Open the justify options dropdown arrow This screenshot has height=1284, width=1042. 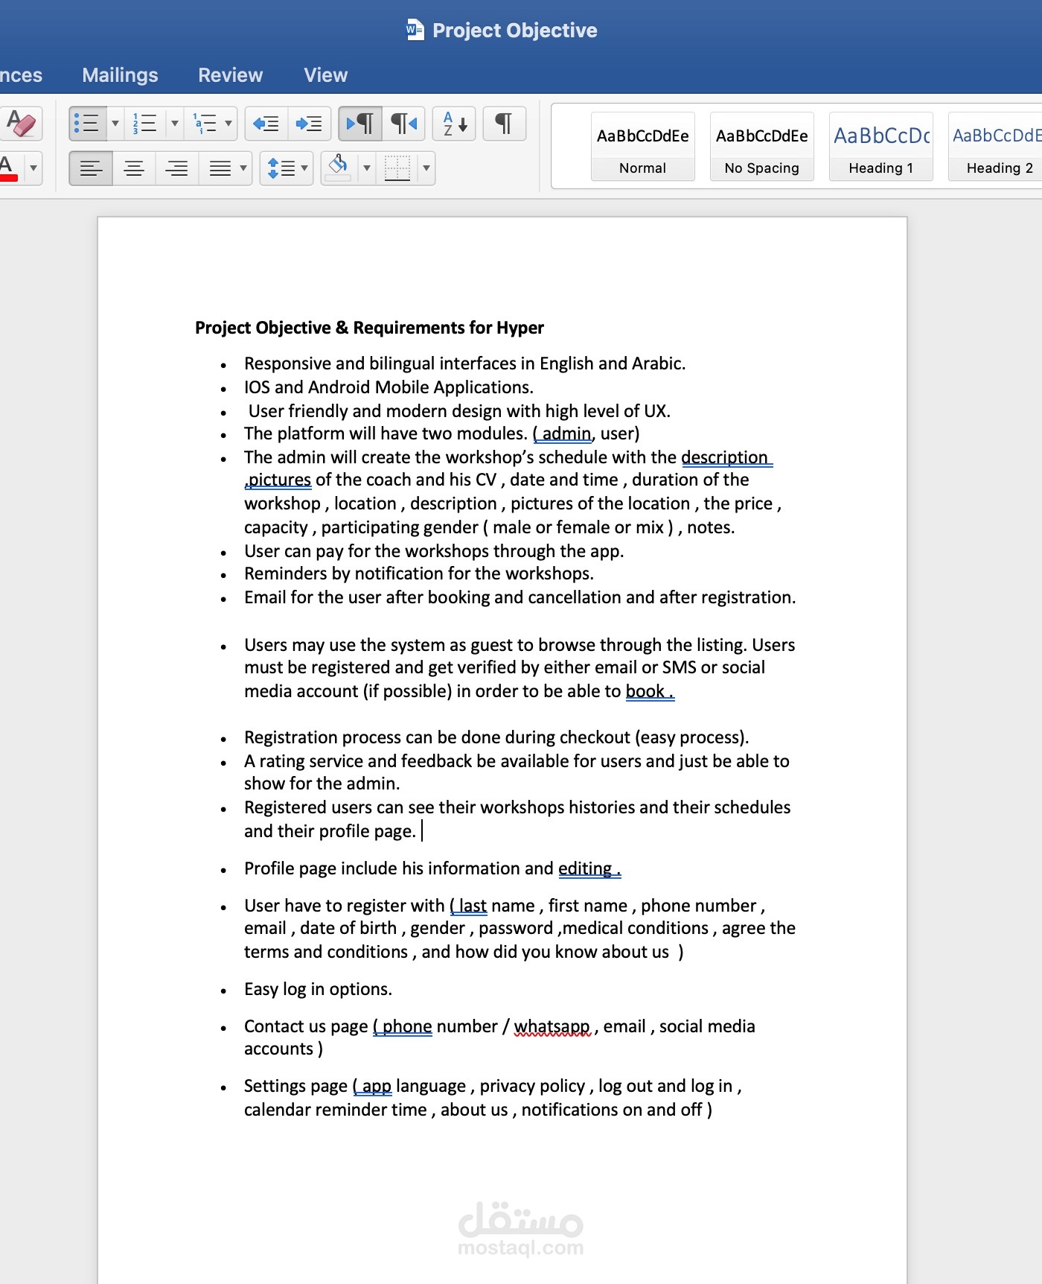[243, 168]
